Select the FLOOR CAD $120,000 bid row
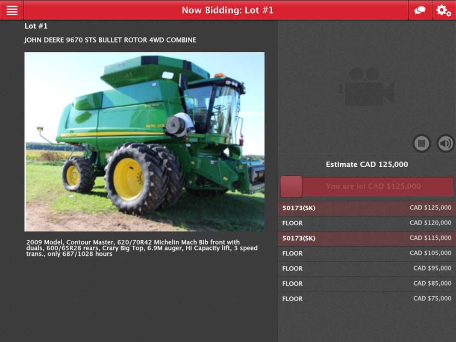The height and width of the screenshot is (342, 456). click(x=367, y=223)
